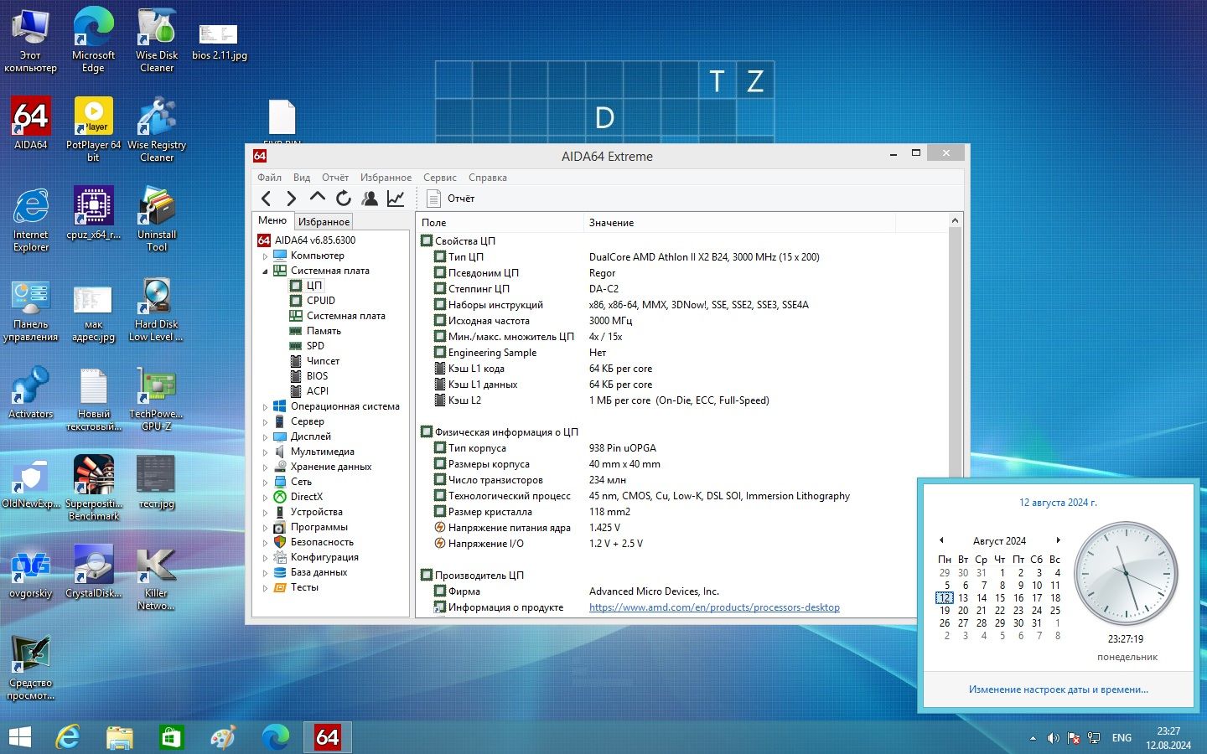
Task: Go back with the toolbar left arrow
Action: click(266, 199)
